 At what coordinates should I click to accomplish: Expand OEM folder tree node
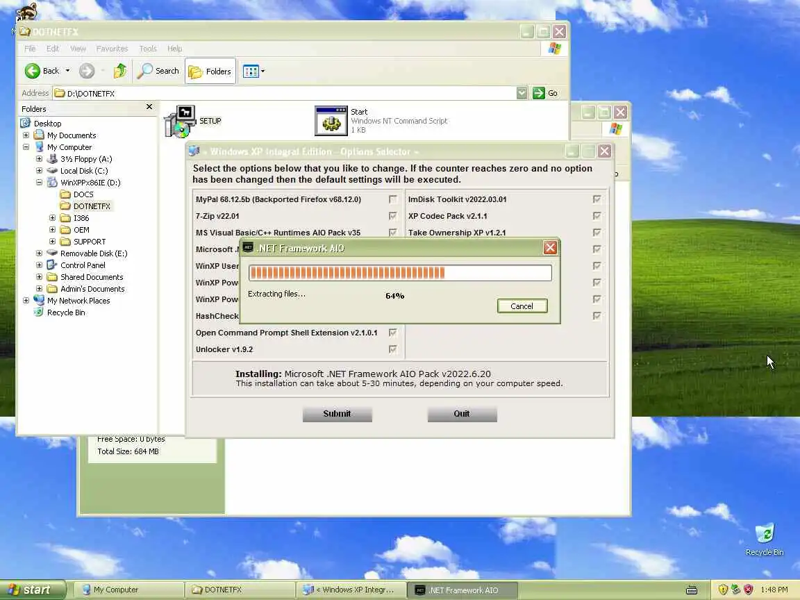(53, 230)
